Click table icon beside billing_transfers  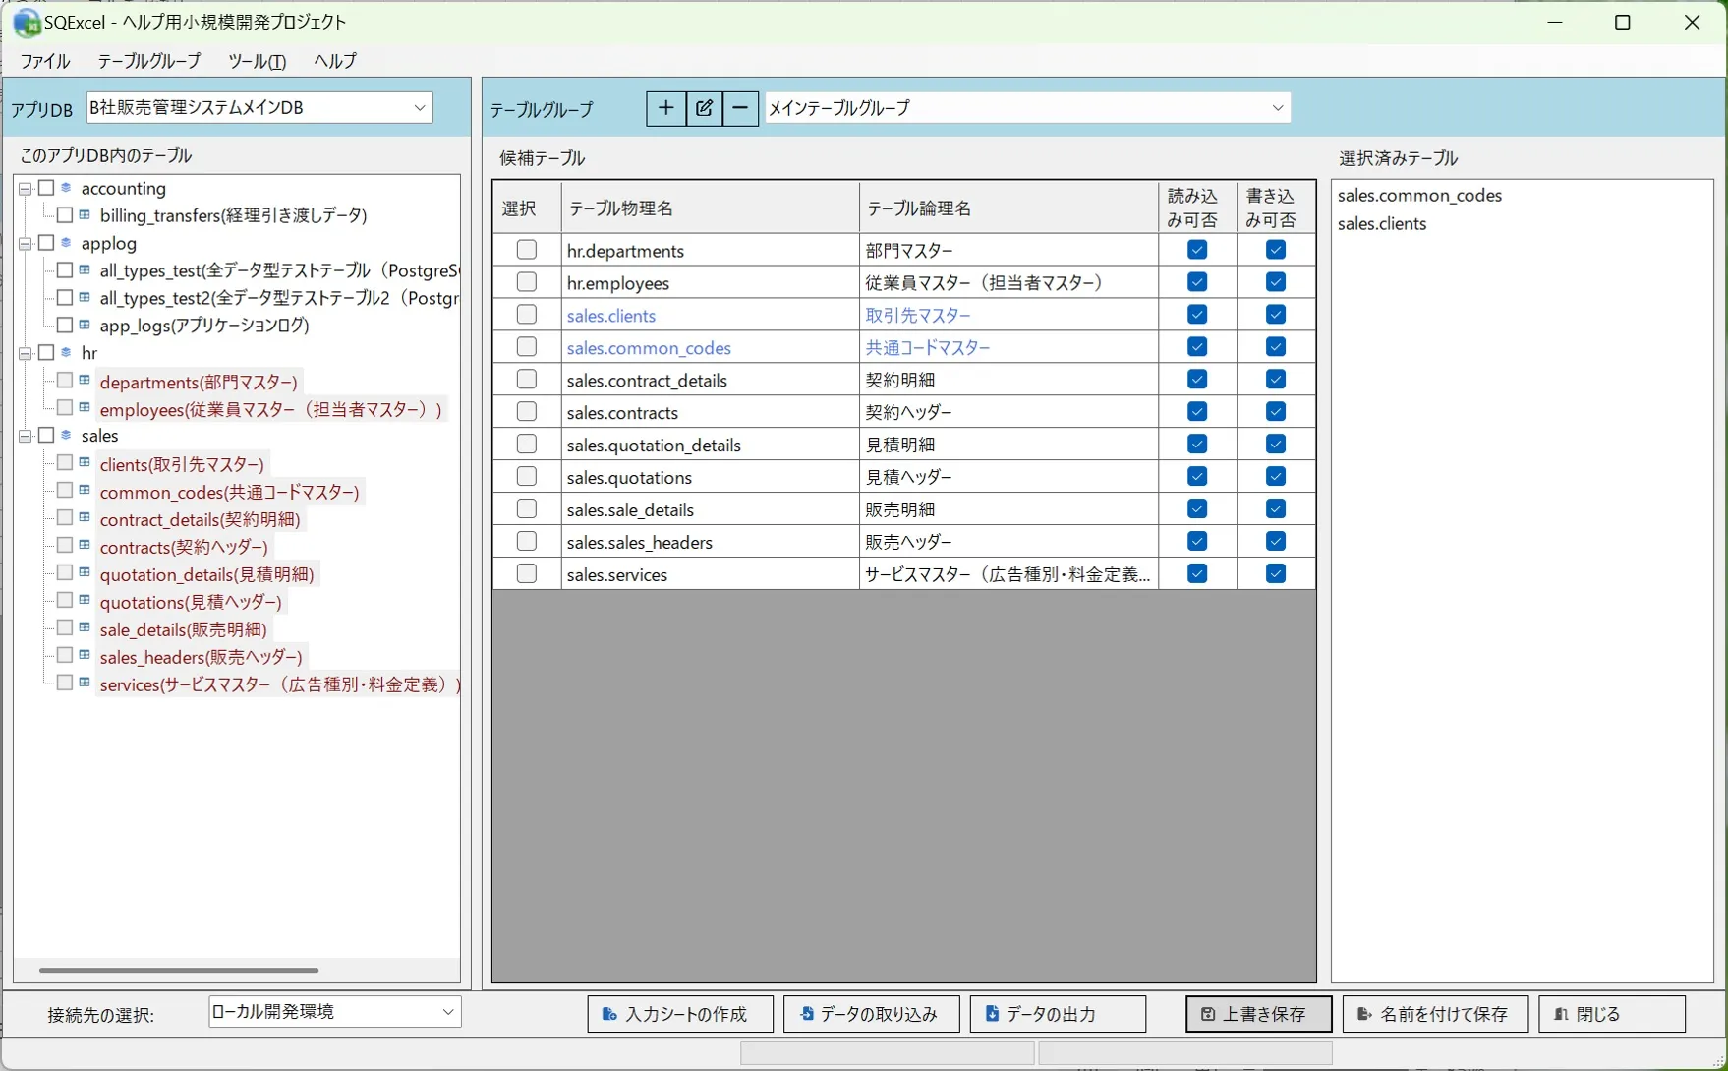[x=86, y=214]
